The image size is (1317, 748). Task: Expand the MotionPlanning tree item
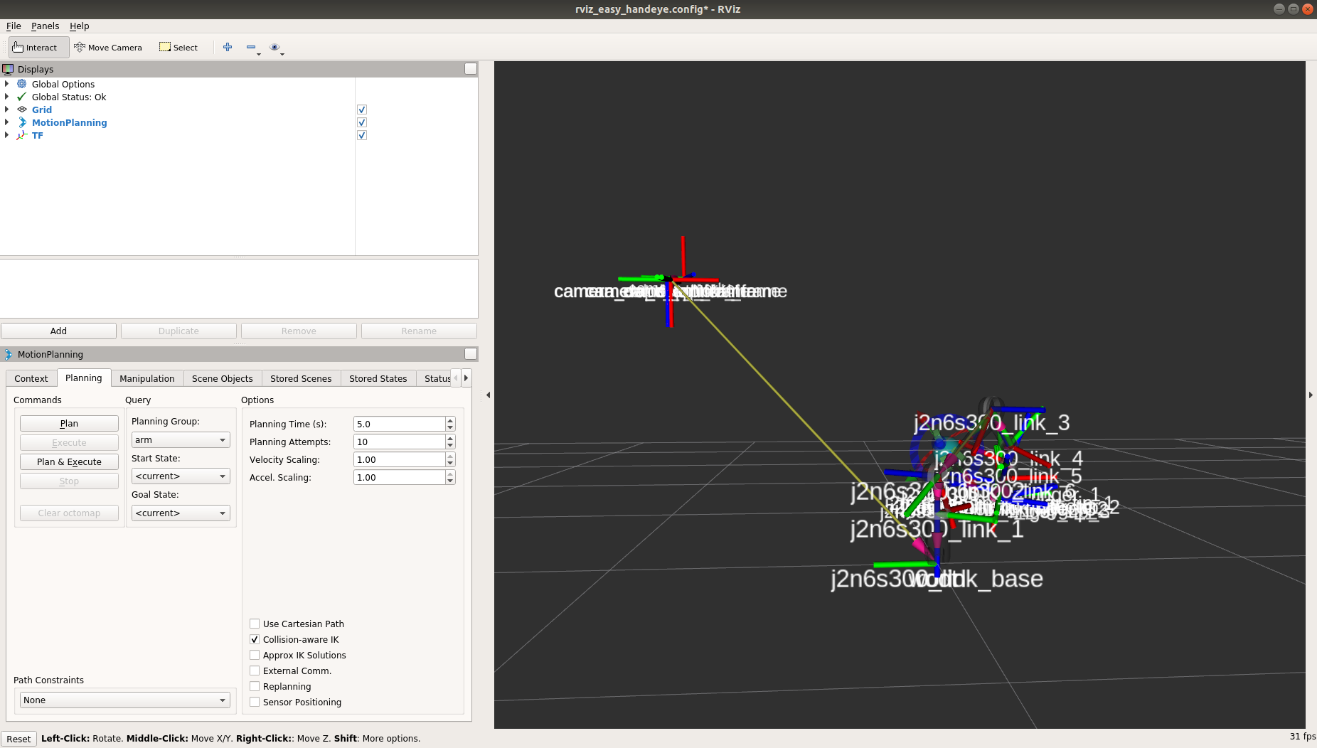pyautogui.click(x=6, y=122)
